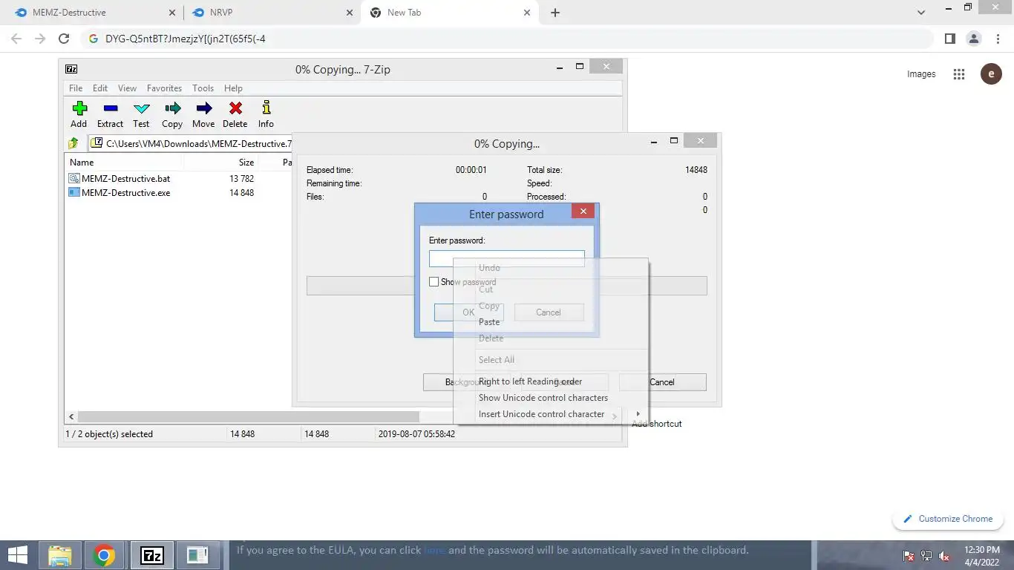The height and width of the screenshot is (570, 1014).
Task: Open the Favorites menu
Action: click(x=164, y=88)
